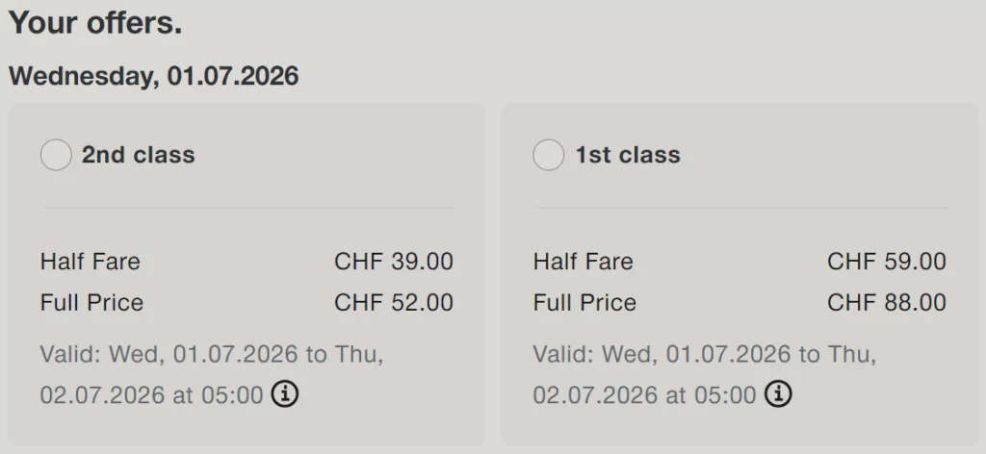The image size is (986, 454).
Task: Click the "1st class" label text
Action: tap(628, 155)
